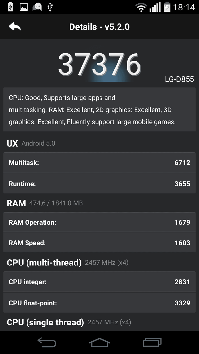Tap the chat message notification icon
This screenshot has height=354, width=199.
point(37,7)
